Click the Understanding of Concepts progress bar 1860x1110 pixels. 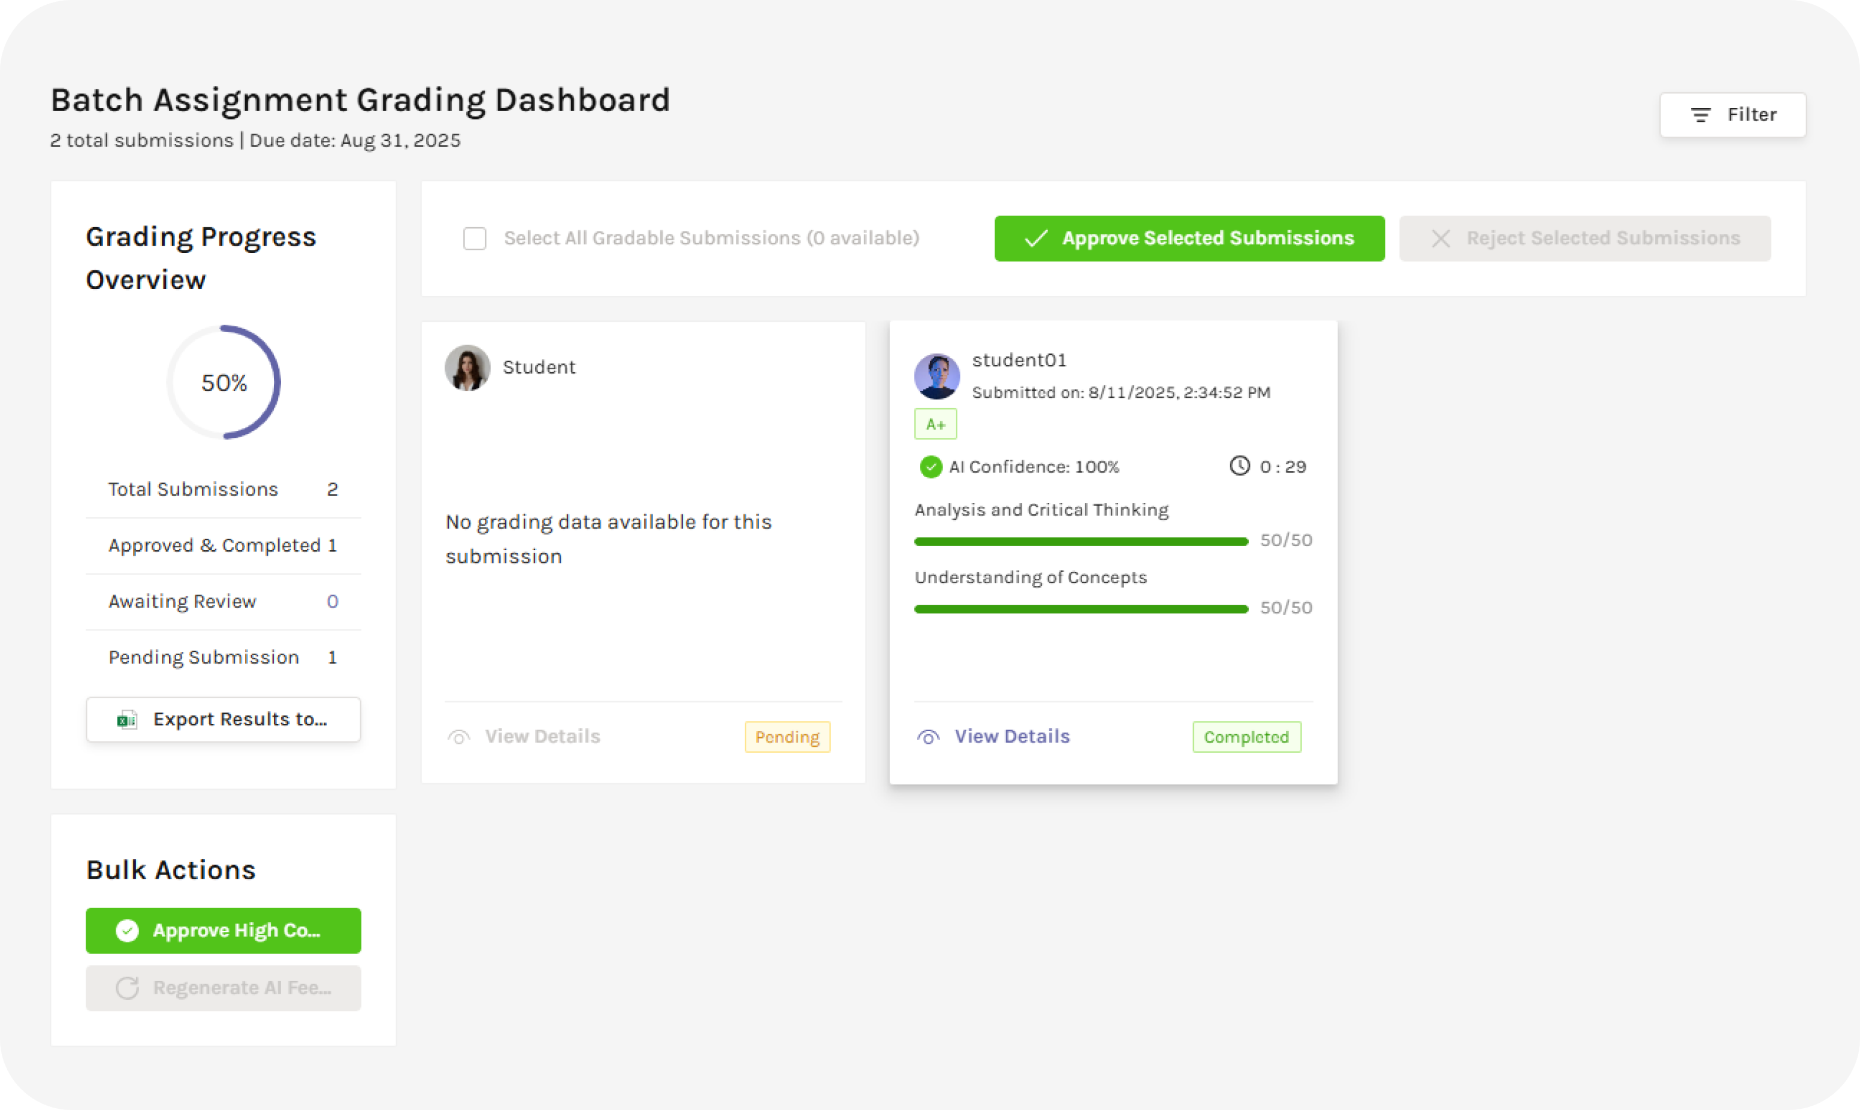(x=1081, y=609)
